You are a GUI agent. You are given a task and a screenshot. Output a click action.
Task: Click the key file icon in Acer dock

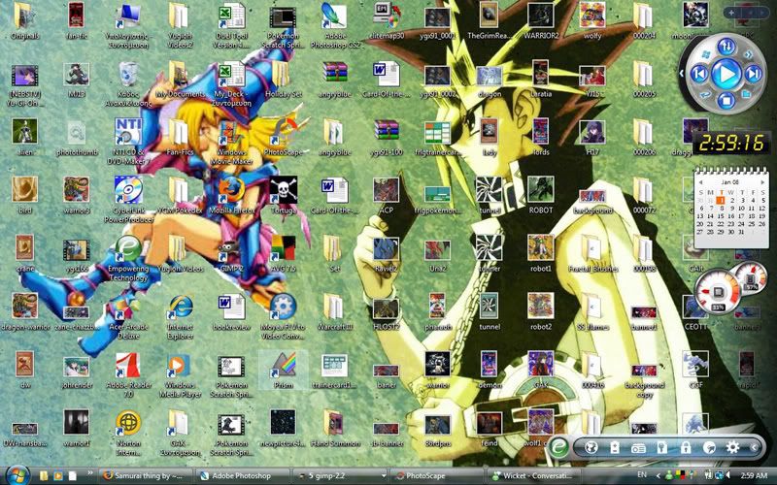pyautogui.click(x=661, y=448)
